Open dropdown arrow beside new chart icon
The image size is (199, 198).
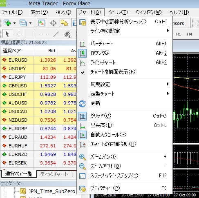(14, 23)
